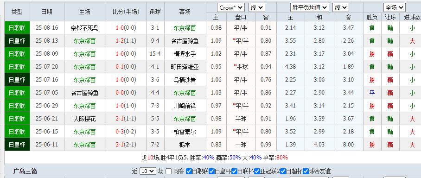Select the date 25-06-21
The width and height of the screenshot is (421, 178).
coord(47,118)
